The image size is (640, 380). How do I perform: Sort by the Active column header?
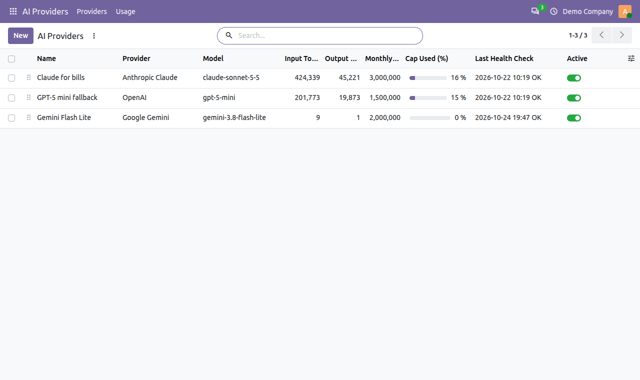pyautogui.click(x=577, y=58)
